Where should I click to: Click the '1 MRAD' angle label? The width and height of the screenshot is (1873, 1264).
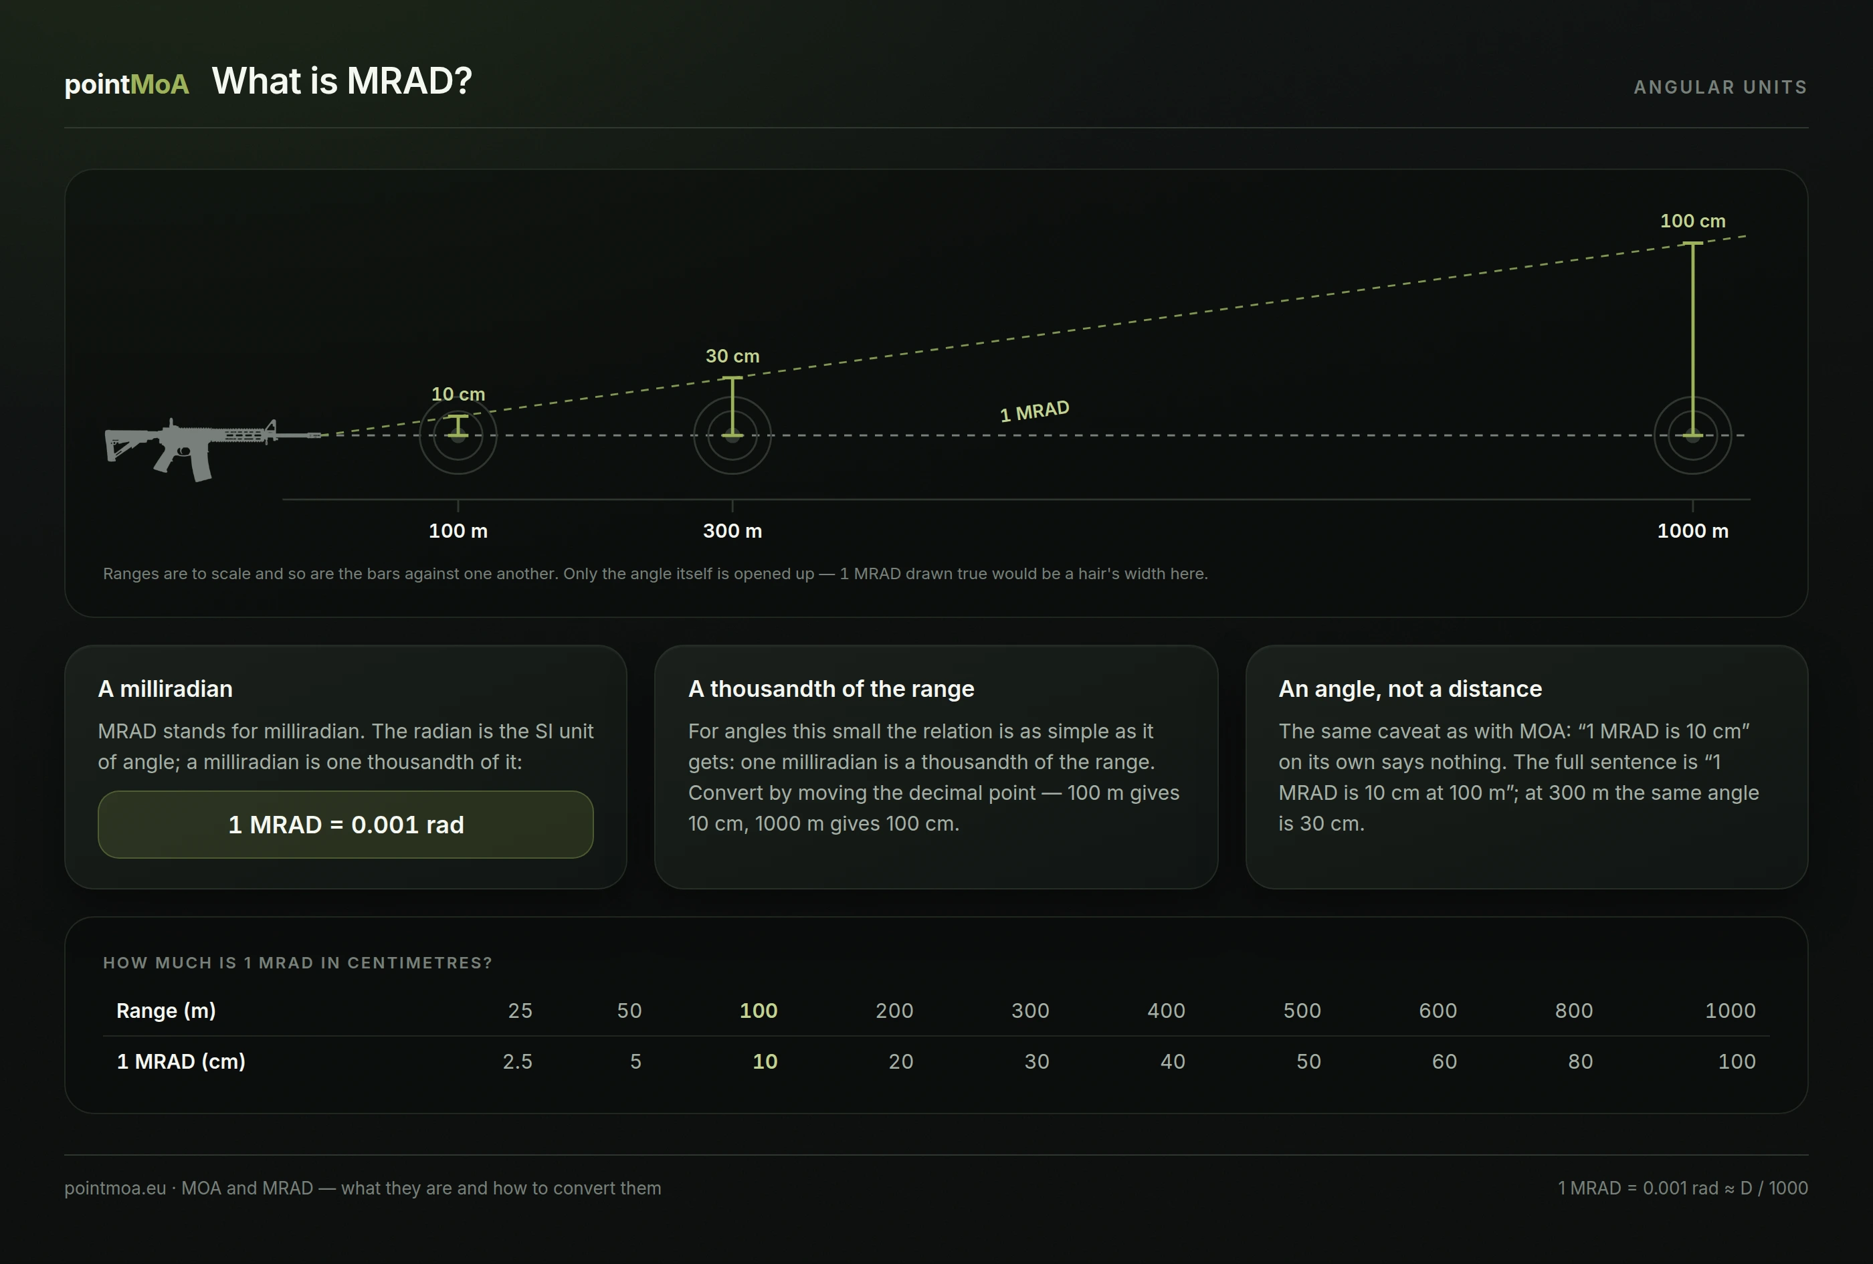pos(1034,412)
